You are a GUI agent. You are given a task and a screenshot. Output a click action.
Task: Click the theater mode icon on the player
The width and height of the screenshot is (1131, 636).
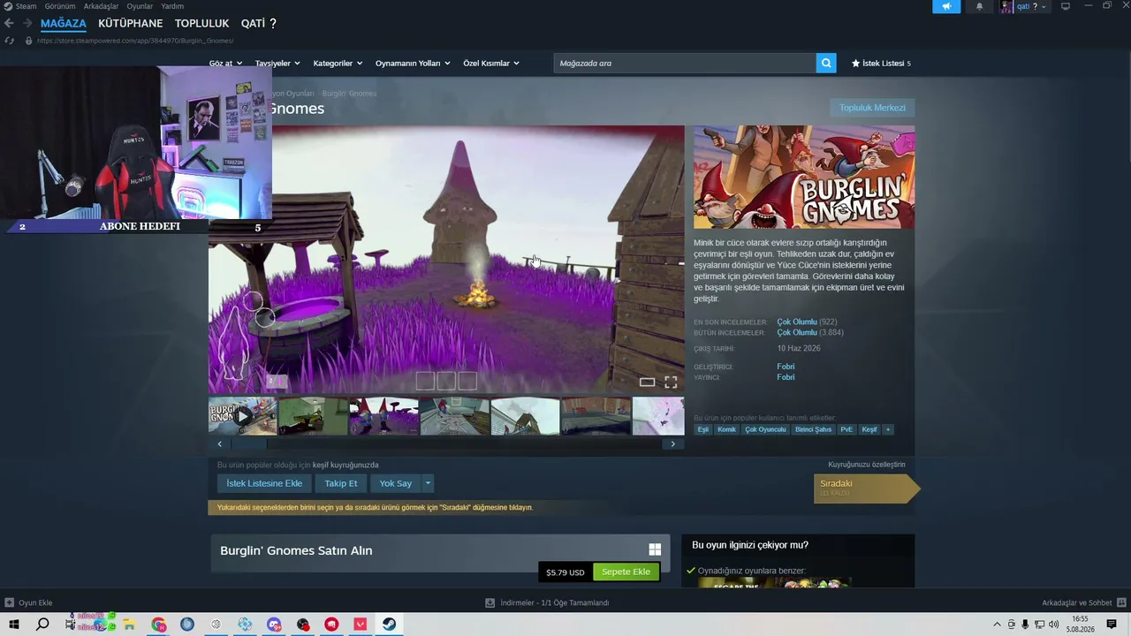647,382
